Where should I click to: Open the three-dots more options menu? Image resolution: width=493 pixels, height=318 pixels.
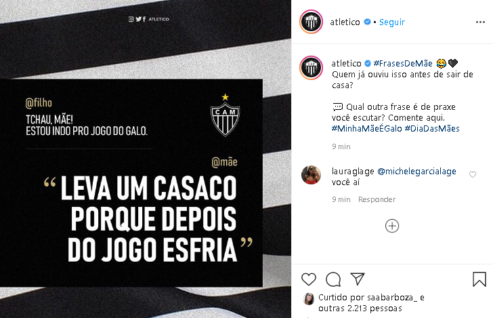pos(480,22)
